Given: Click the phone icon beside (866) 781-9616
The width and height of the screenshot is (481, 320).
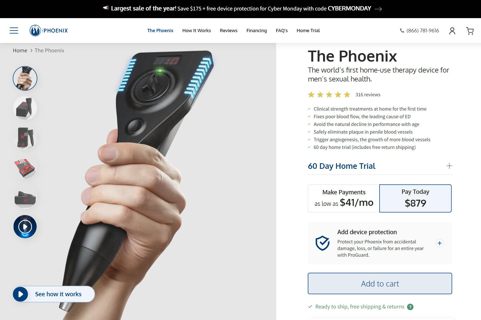Looking at the screenshot, I should click(x=402, y=31).
